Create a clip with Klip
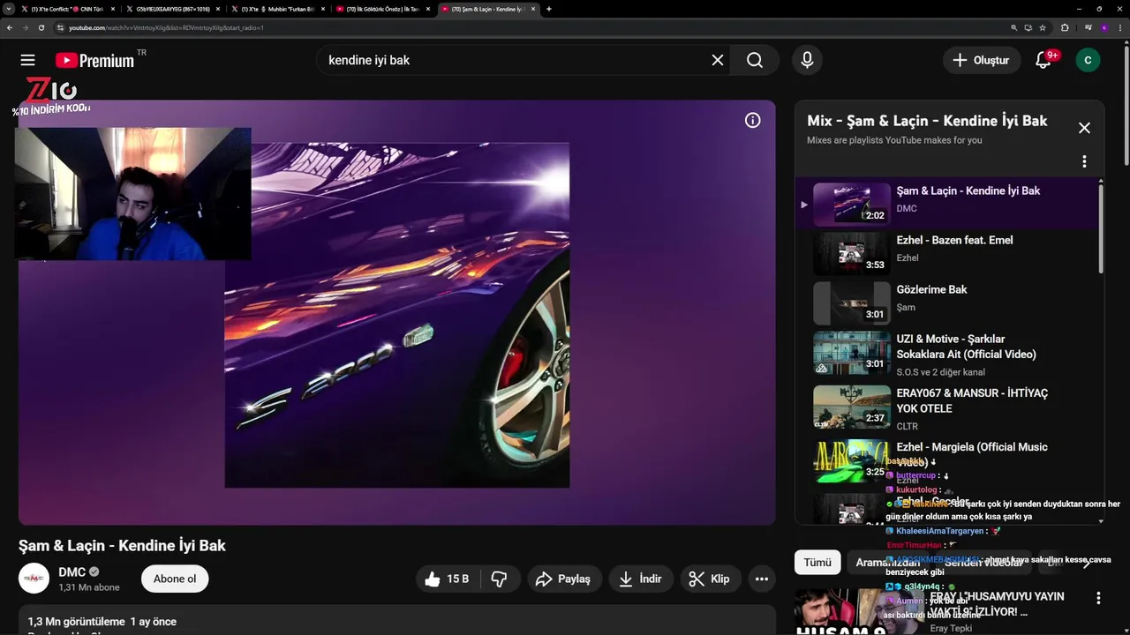 (x=711, y=579)
